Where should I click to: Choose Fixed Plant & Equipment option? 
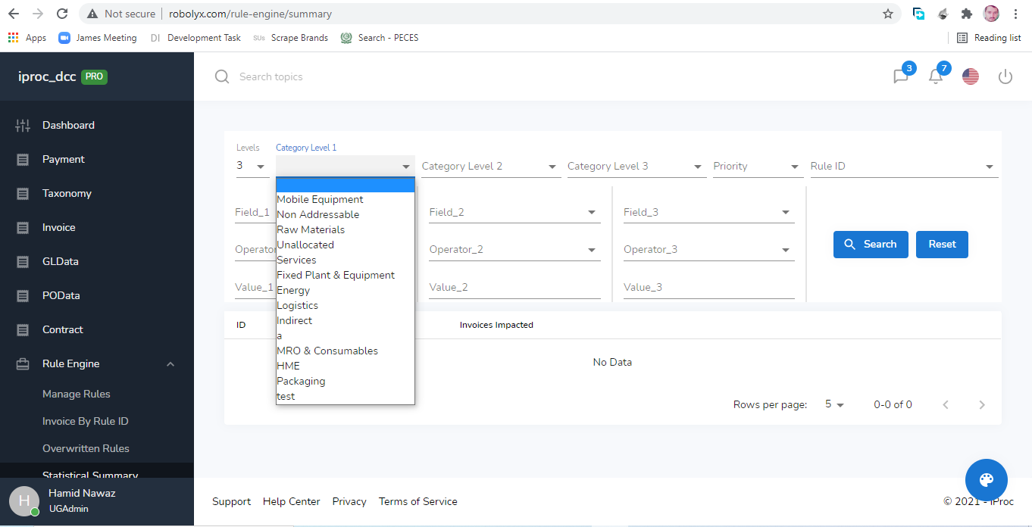pyautogui.click(x=346, y=276)
